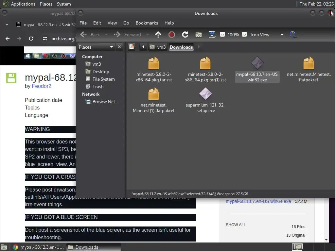Open the File menu
335x251 pixels.
(83, 23)
